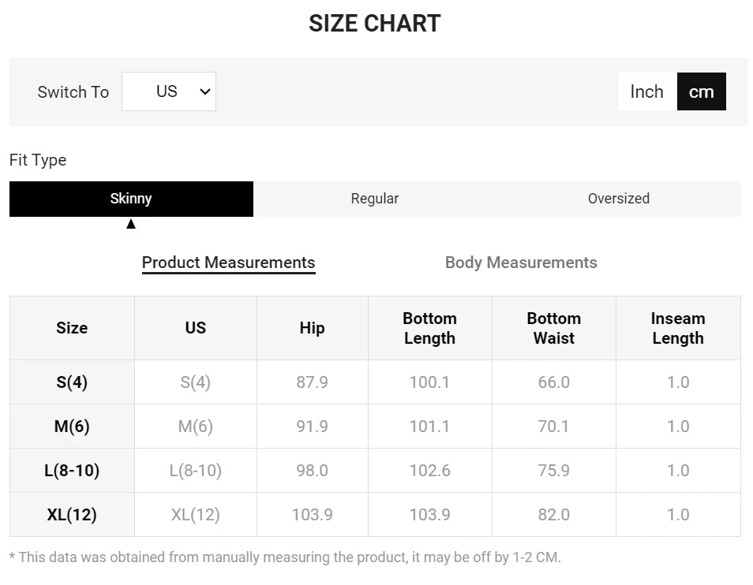The width and height of the screenshot is (753, 585).
Task: Click the Bottom Waist column header
Action: click(553, 328)
